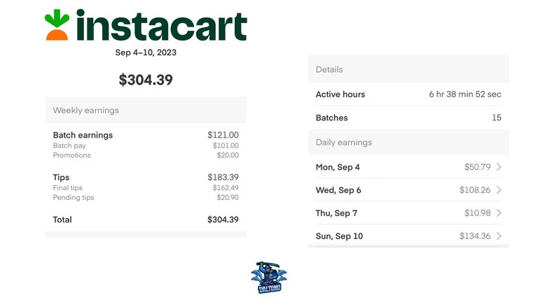Click the $108.26 amount for Wednesday

(475, 190)
